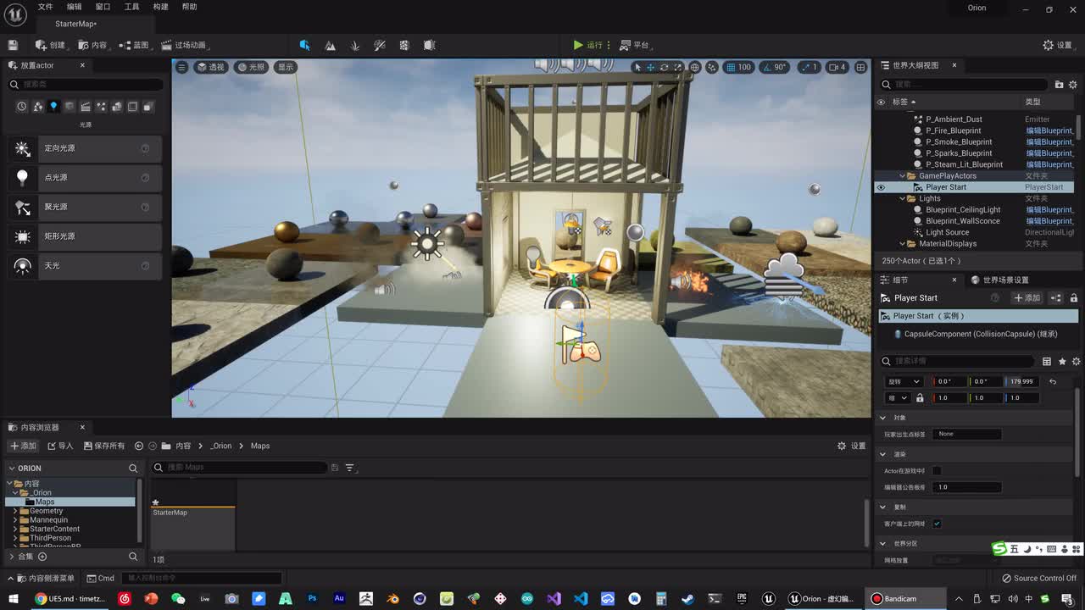This screenshot has height=610, width=1085.
Task: Open the Unreal Engine taskbar icon
Action: 769,599
